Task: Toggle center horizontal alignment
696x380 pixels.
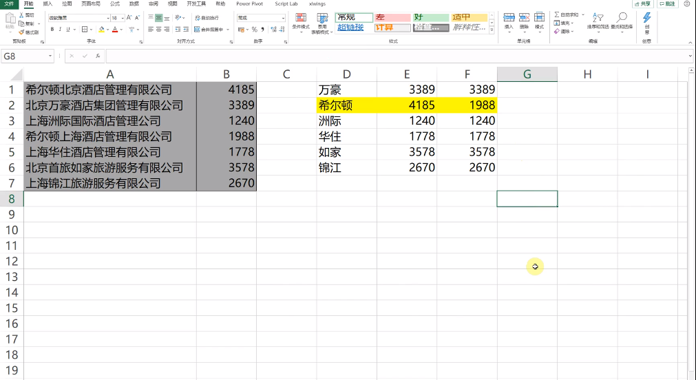Action: [159, 30]
